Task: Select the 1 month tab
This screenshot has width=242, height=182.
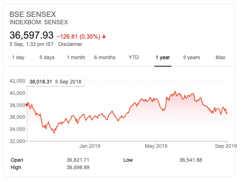Action: (x=76, y=57)
